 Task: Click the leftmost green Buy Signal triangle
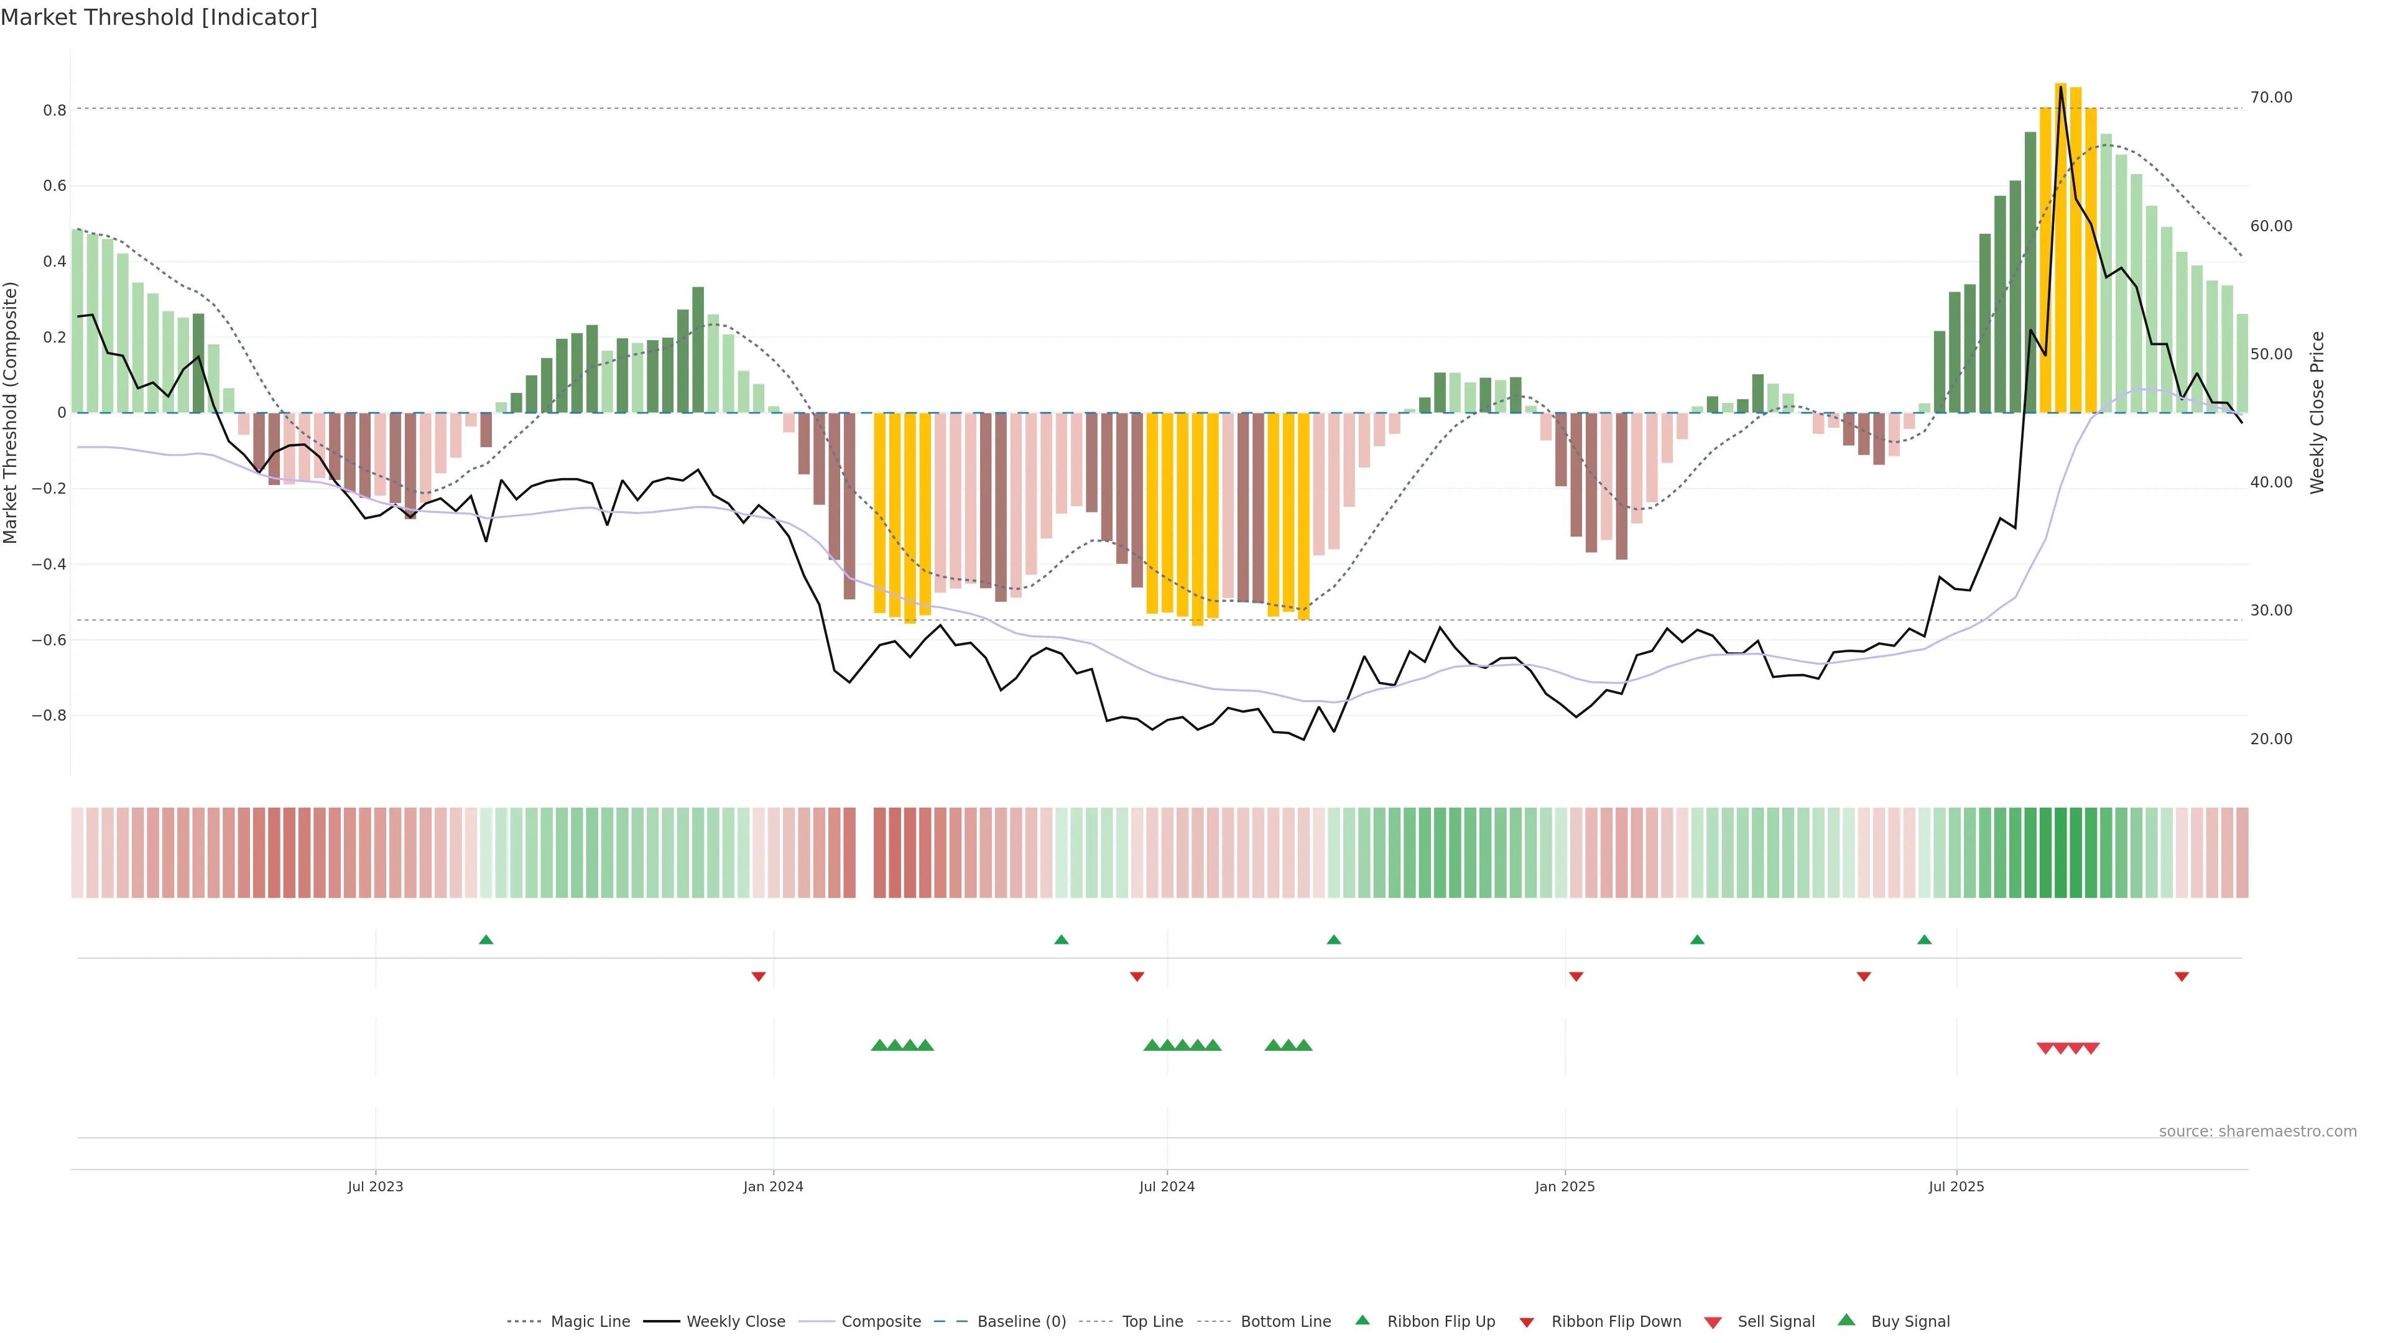(x=880, y=1045)
